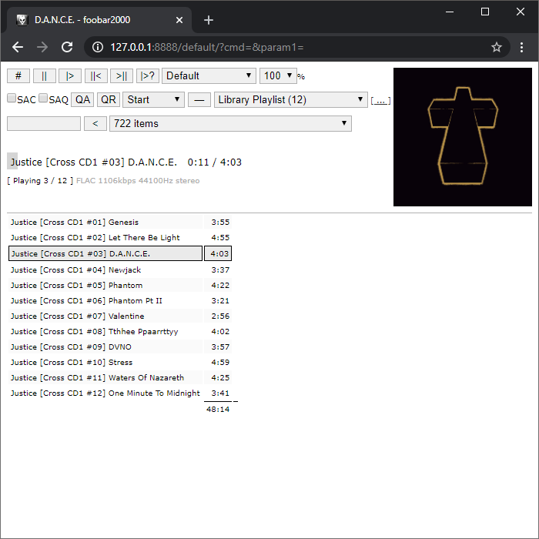Viewport: 539px width, 539px height.
Task: Bookmark this page with the star icon
Action: pos(497,47)
